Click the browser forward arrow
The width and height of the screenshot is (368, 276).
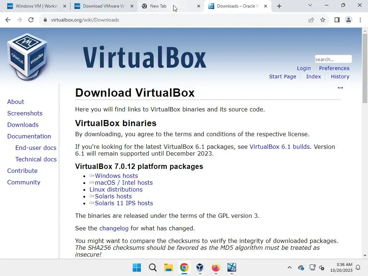[19, 20]
